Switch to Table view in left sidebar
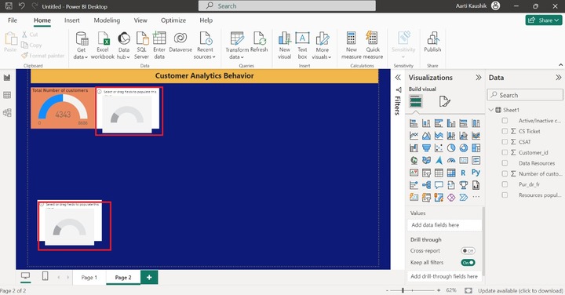The image size is (565, 295). click(x=7, y=95)
